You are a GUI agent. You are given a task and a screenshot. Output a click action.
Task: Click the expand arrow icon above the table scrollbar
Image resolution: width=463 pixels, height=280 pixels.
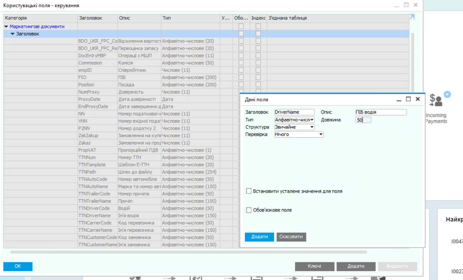(x=412, y=17)
